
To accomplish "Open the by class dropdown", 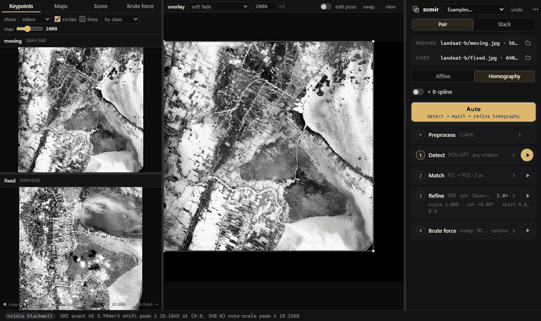I will (120, 20).
